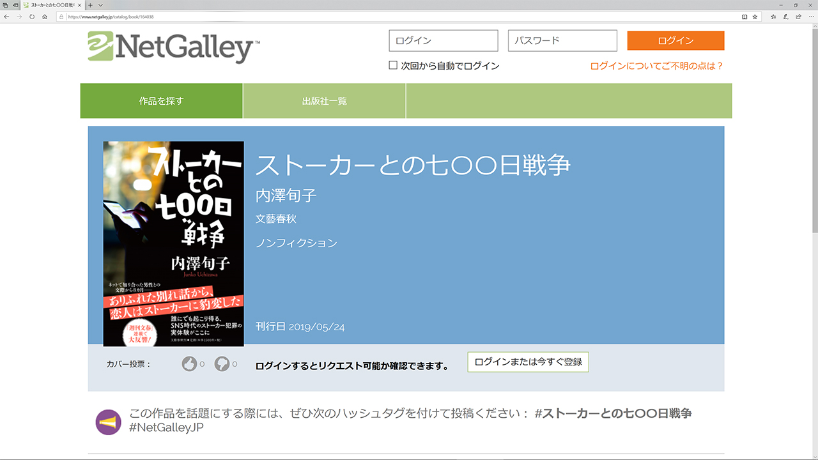The image size is (818, 460).
Task: Click author name 内澤旬子
Action: point(286,195)
